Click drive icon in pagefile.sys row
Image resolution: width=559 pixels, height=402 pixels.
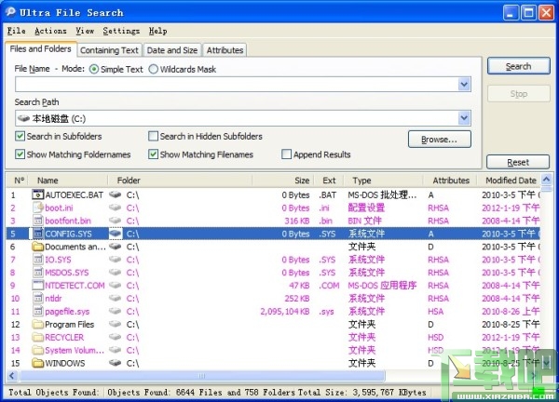pyautogui.click(x=116, y=311)
